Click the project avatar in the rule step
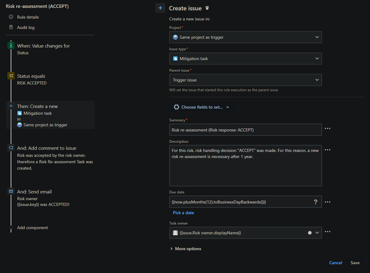 tap(20, 125)
